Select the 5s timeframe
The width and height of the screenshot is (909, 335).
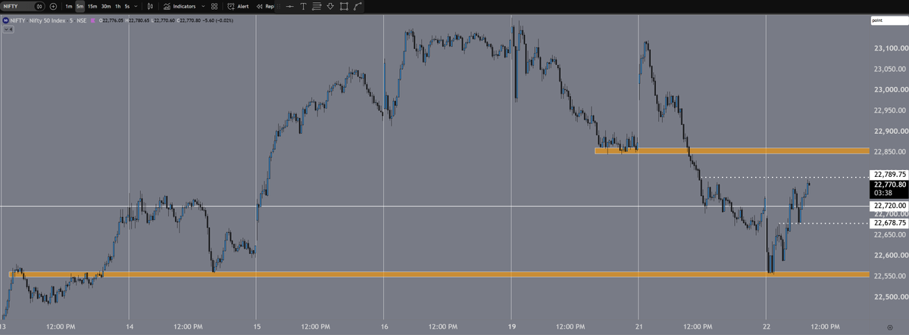click(x=127, y=6)
